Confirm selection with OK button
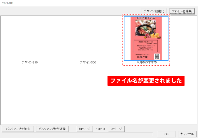The width and height of the screenshot is (198, 138). tap(166, 134)
